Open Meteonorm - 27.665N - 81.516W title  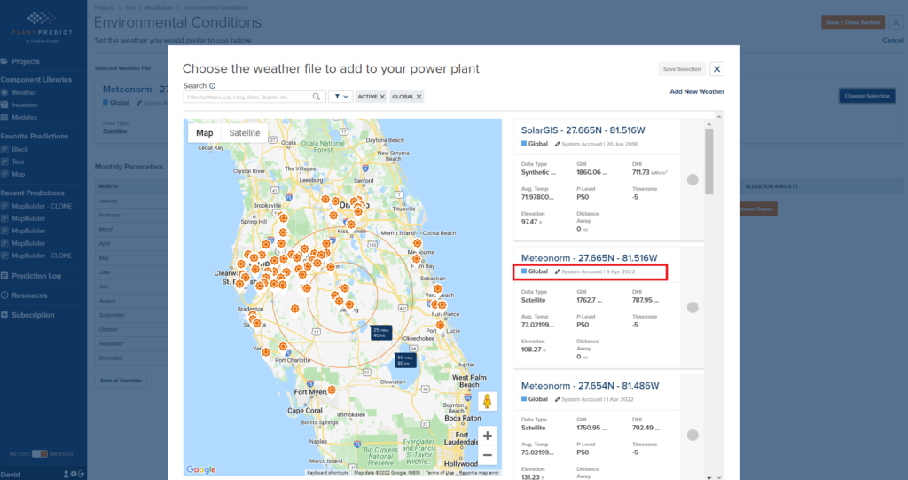589,258
